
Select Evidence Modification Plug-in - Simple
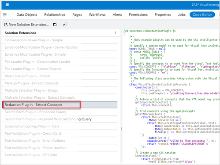point(60,54)
